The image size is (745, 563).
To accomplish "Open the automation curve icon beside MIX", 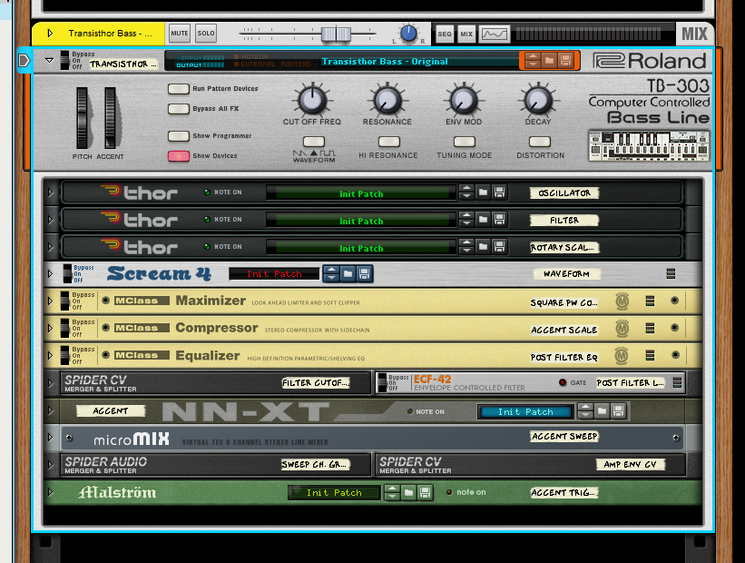I will pos(495,35).
